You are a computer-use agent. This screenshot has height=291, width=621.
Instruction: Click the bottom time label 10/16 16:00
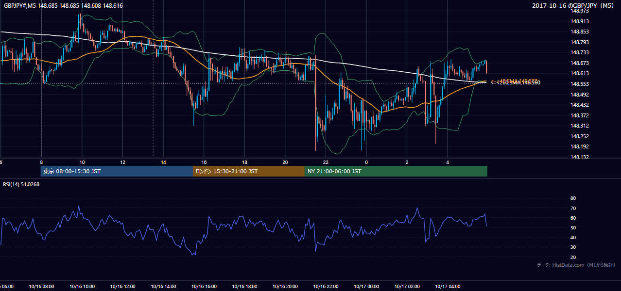pos(204,286)
